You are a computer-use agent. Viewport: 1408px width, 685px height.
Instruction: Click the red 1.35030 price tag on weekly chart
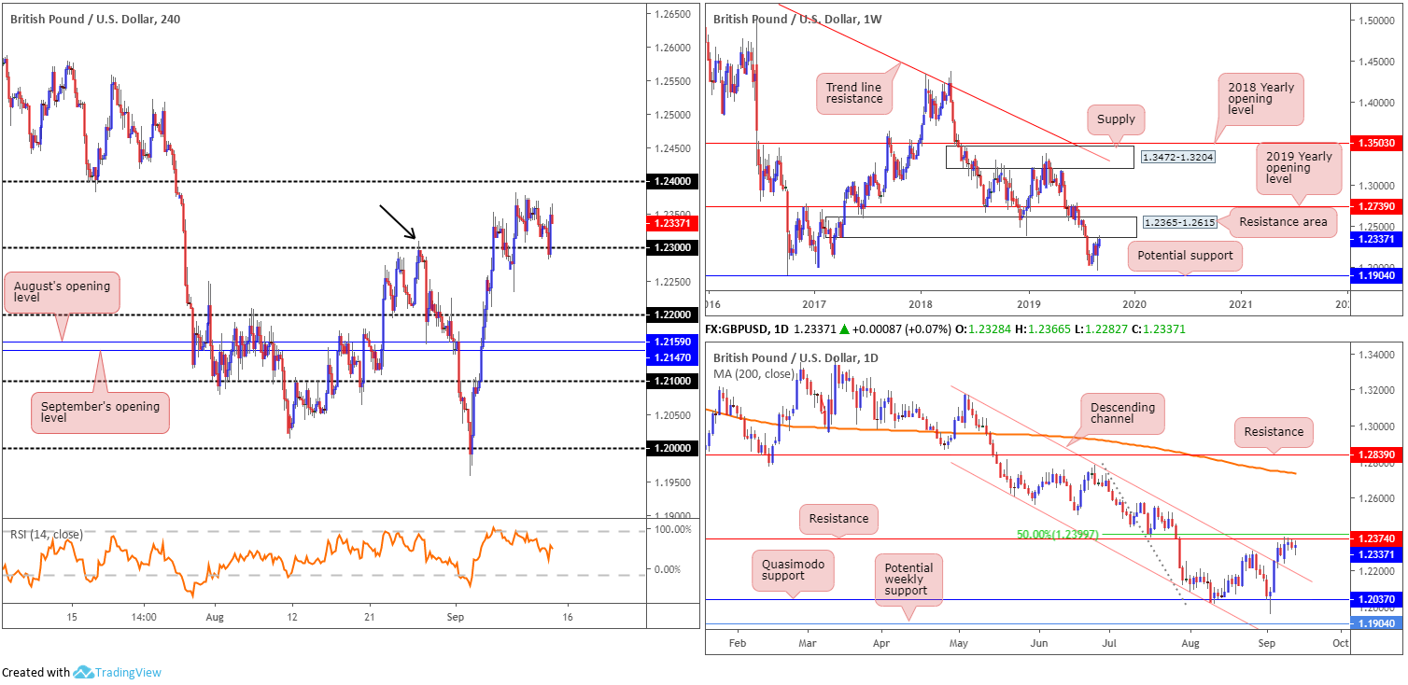(x=1377, y=144)
